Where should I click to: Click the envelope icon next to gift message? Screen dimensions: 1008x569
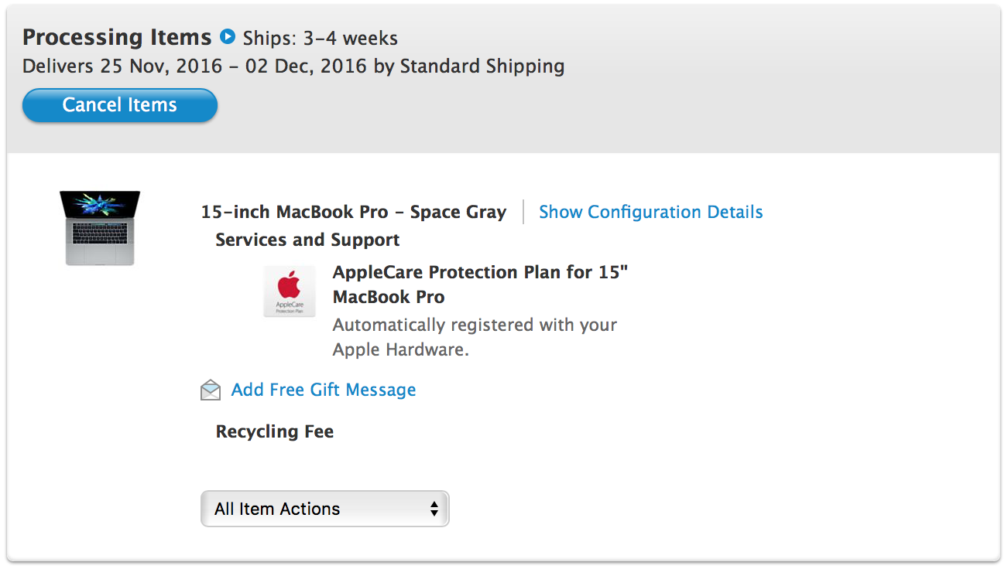click(x=211, y=390)
